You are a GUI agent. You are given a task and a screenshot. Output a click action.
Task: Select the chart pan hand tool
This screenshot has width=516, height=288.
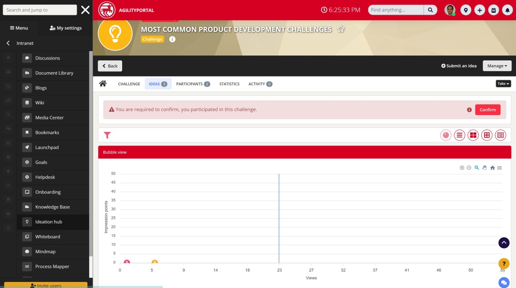485,168
